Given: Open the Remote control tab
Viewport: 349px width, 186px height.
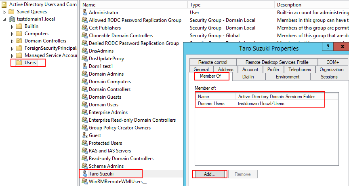Looking at the screenshot, I should click(213, 62).
